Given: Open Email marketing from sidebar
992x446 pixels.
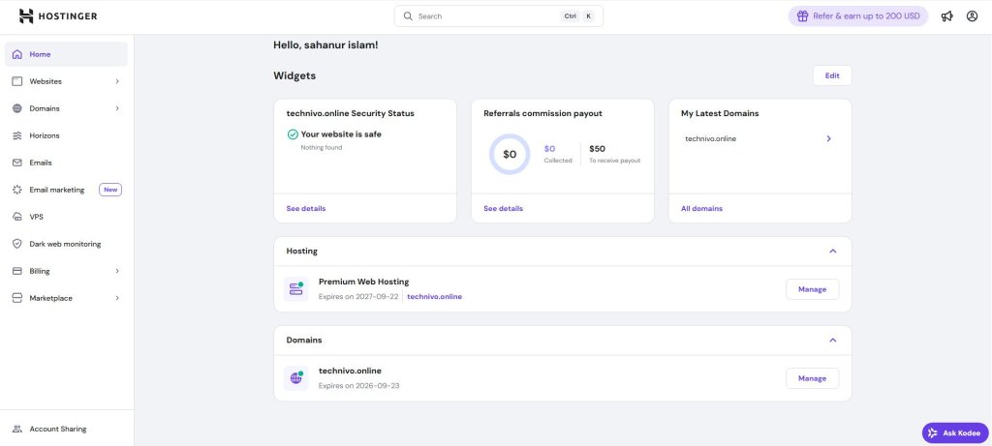Looking at the screenshot, I should [57, 190].
